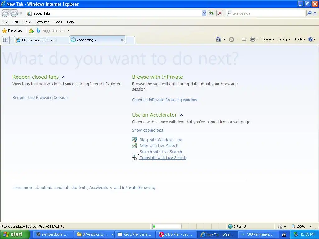Screen dimensions: 319x239
Task: Click the Blog with Windows Live icon
Action: 135,140
